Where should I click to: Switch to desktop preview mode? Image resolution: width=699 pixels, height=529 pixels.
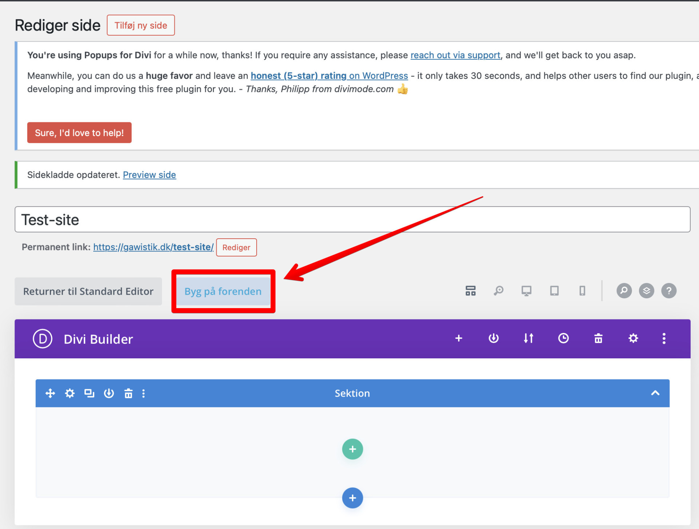point(526,291)
